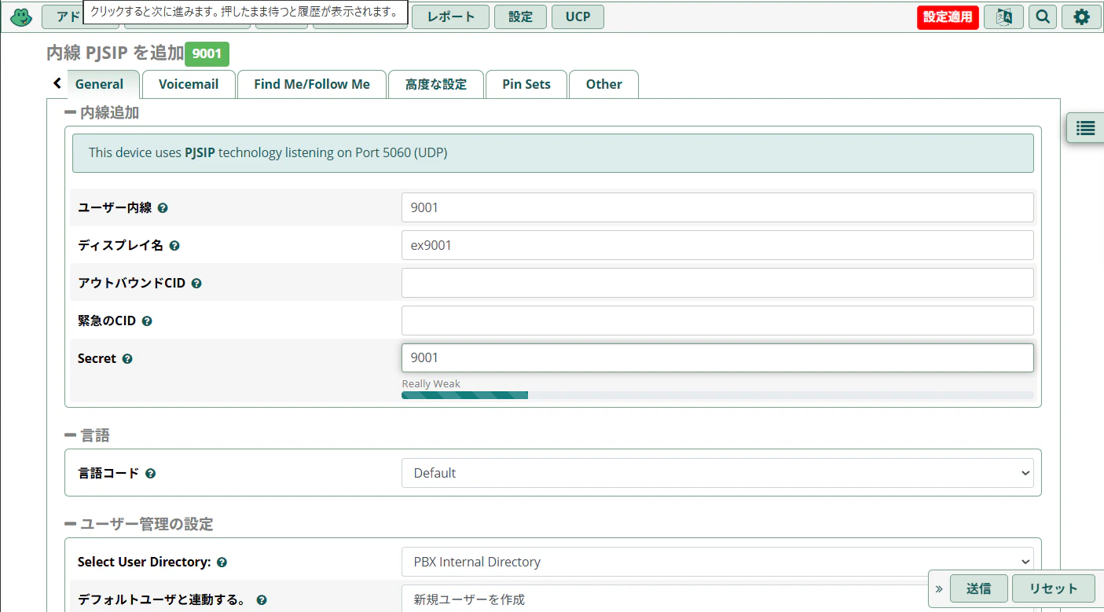Viewport: 1104px width, 612px height.
Task: Click the FreePBX frog logo icon
Action: tap(21, 16)
